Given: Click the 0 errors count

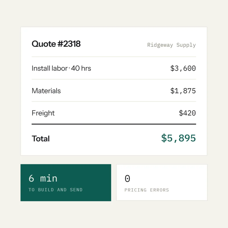Looking at the screenshot, I should coord(127,178).
